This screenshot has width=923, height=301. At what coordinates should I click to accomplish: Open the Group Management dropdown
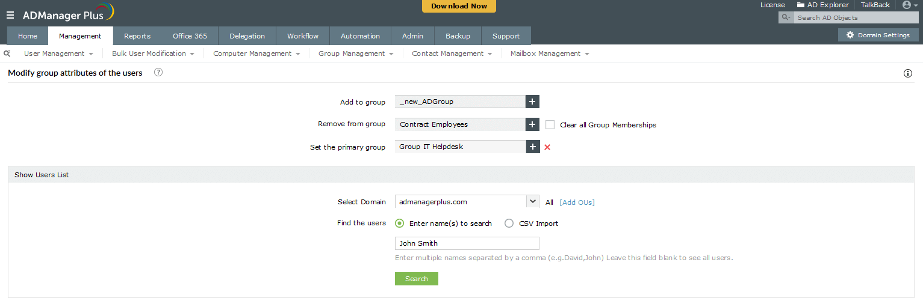[x=356, y=53]
